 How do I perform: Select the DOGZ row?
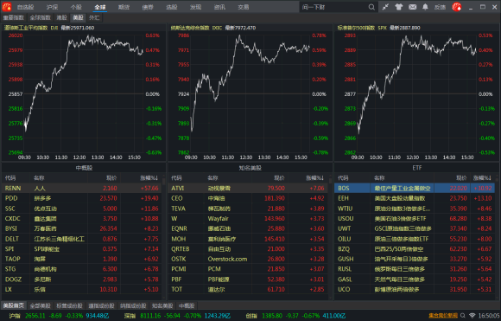click(x=82, y=279)
